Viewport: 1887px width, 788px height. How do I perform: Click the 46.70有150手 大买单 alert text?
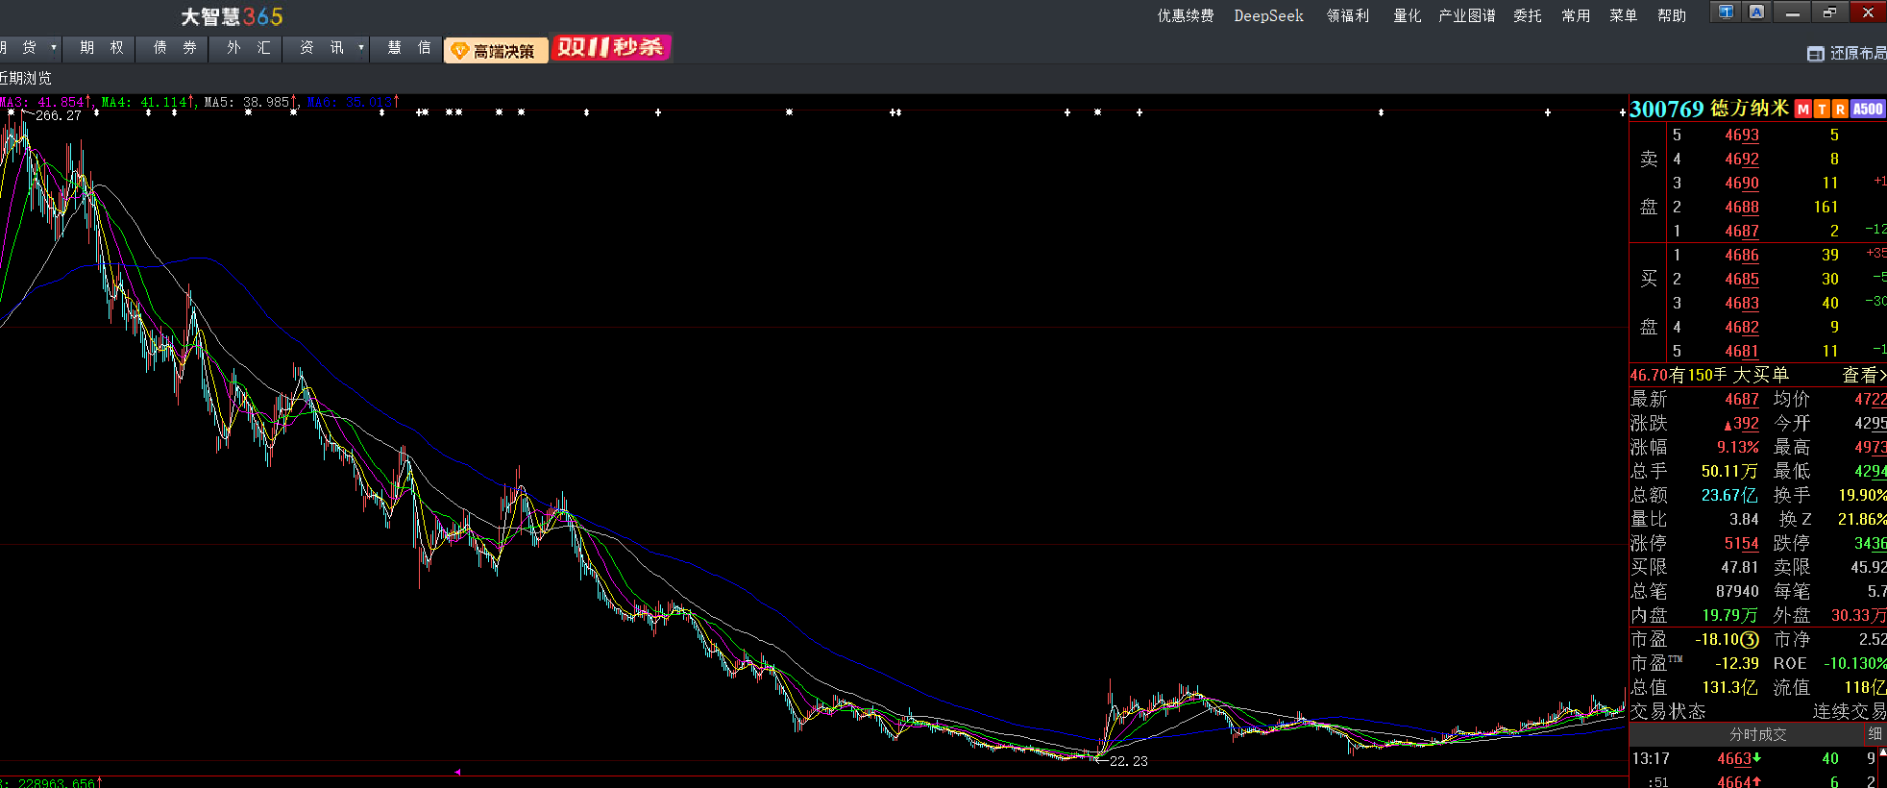click(1709, 375)
